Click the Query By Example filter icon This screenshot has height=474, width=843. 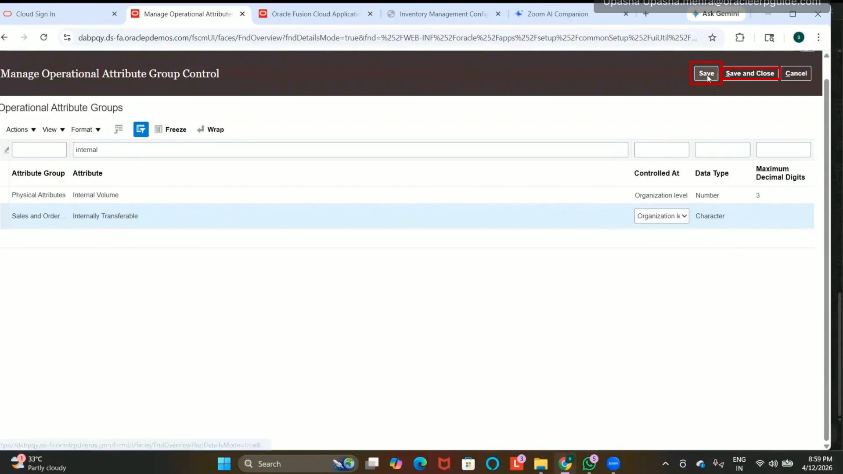click(x=141, y=129)
